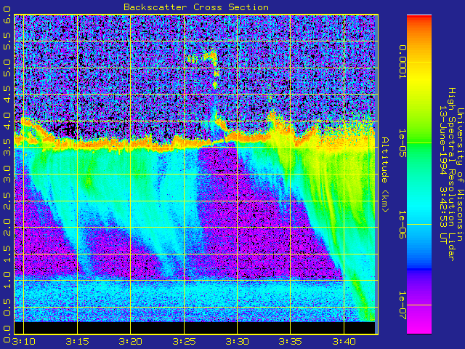Click the "3:30" time axis label
465x349 pixels.
pos(238,342)
